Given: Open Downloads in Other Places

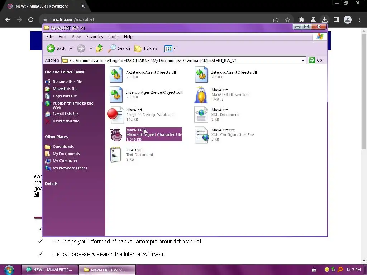Looking at the screenshot, I should 63,146.
